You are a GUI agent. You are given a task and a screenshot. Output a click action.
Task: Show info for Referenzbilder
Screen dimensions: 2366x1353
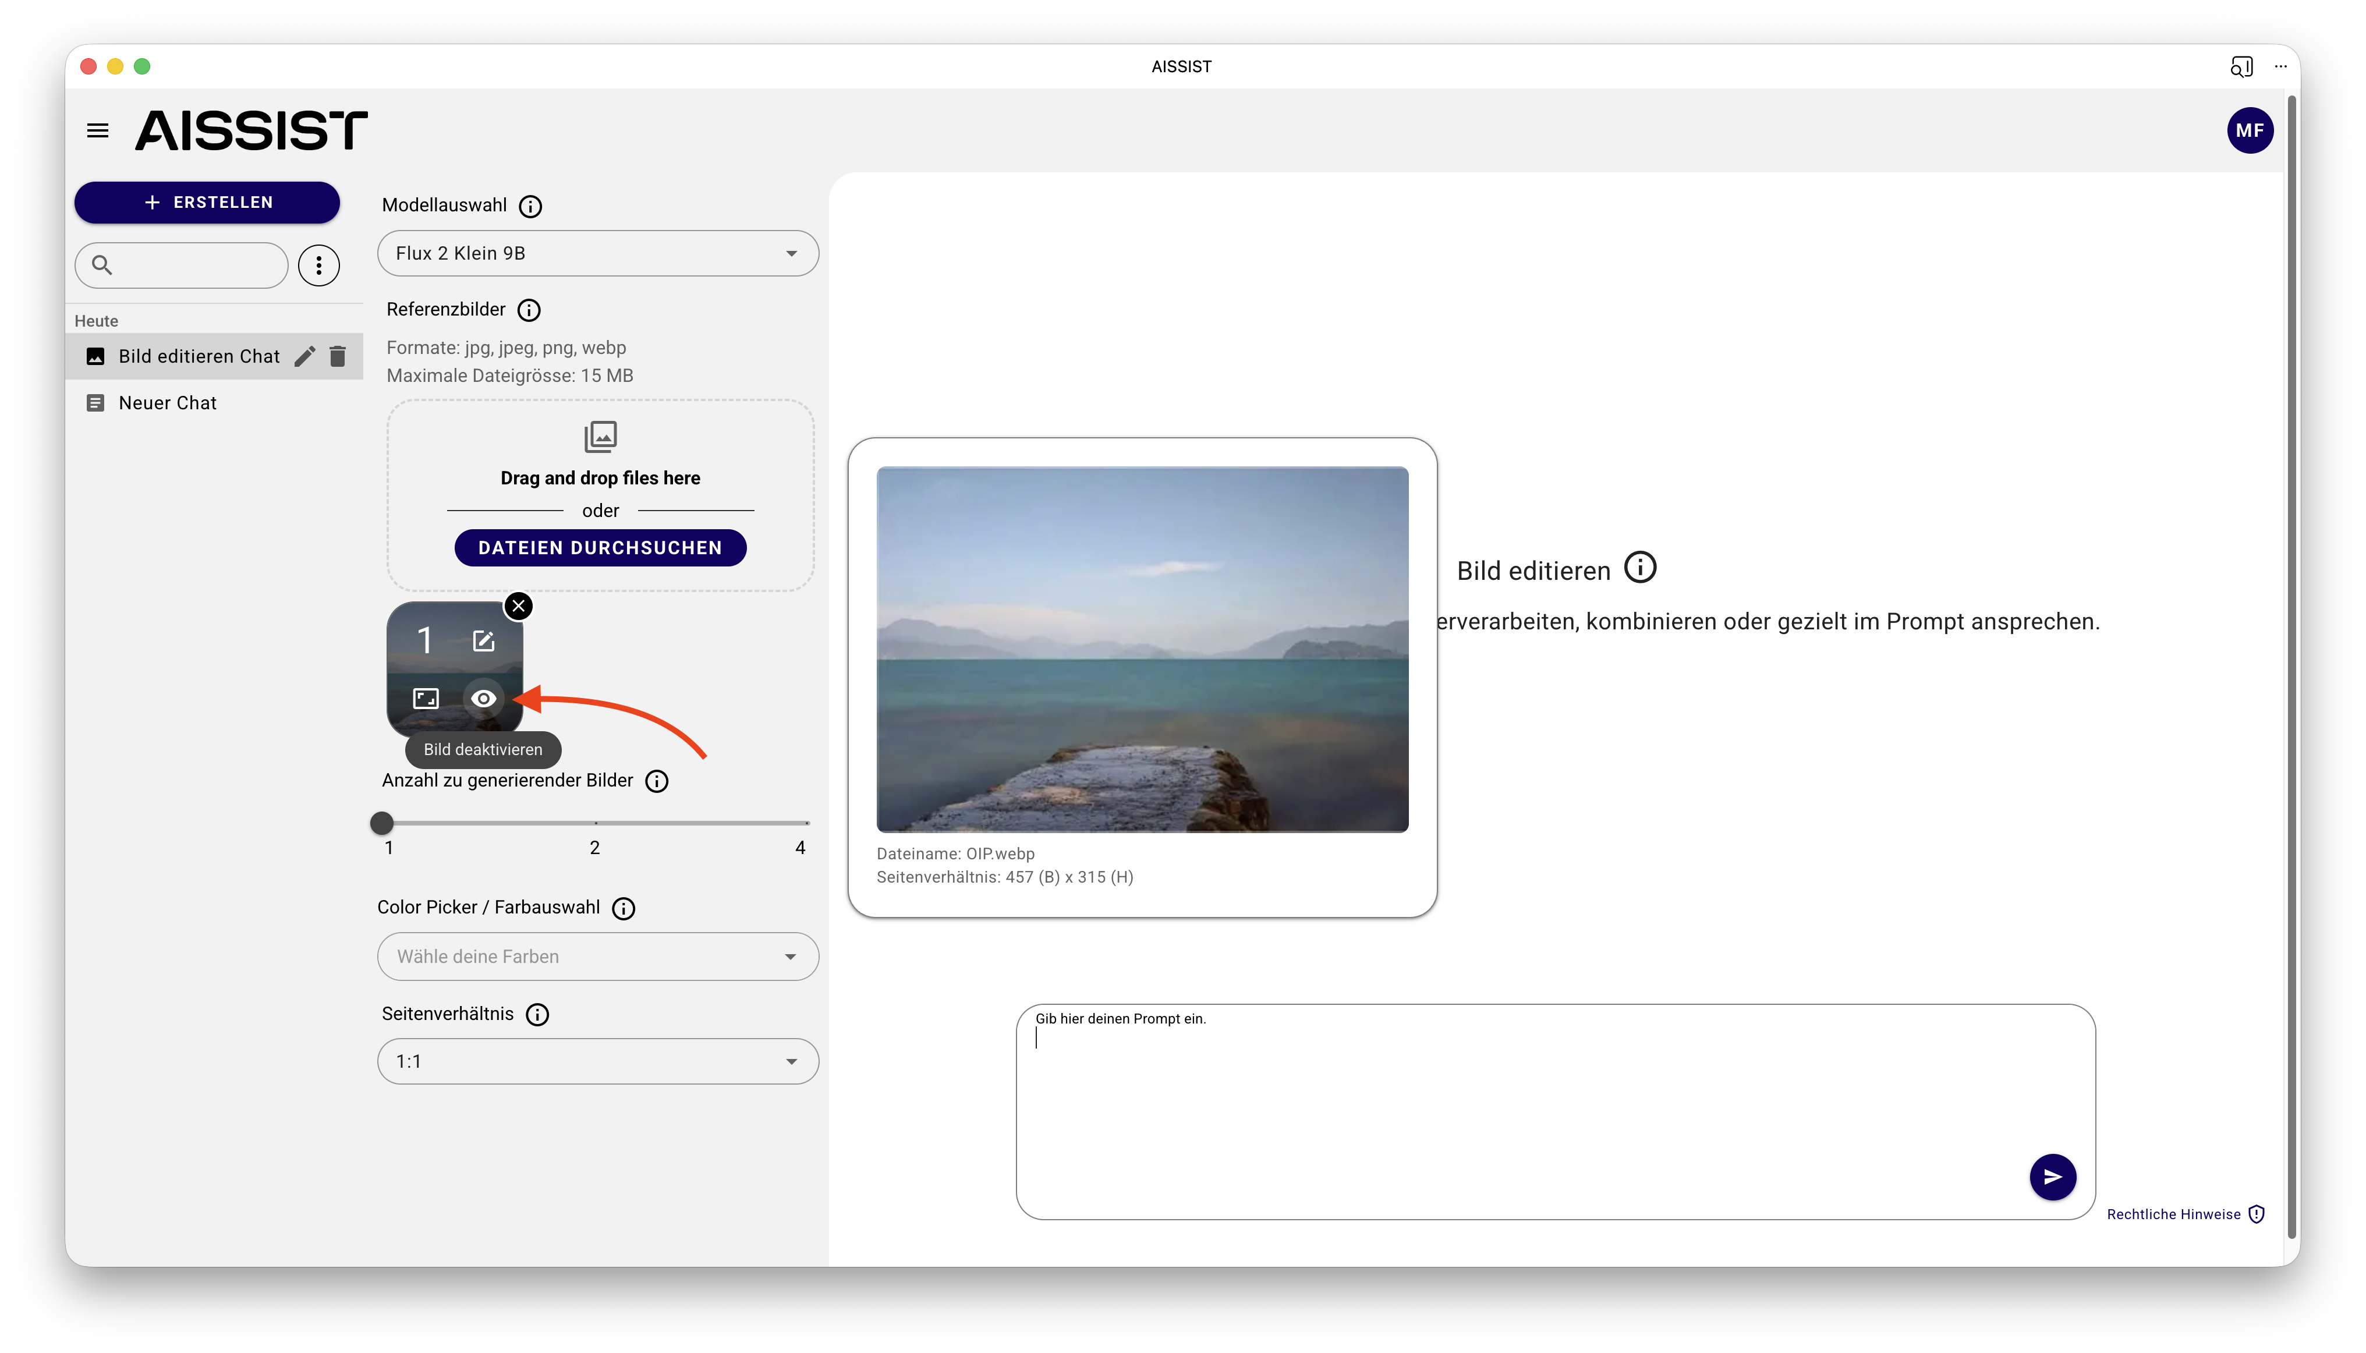(x=529, y=310)
